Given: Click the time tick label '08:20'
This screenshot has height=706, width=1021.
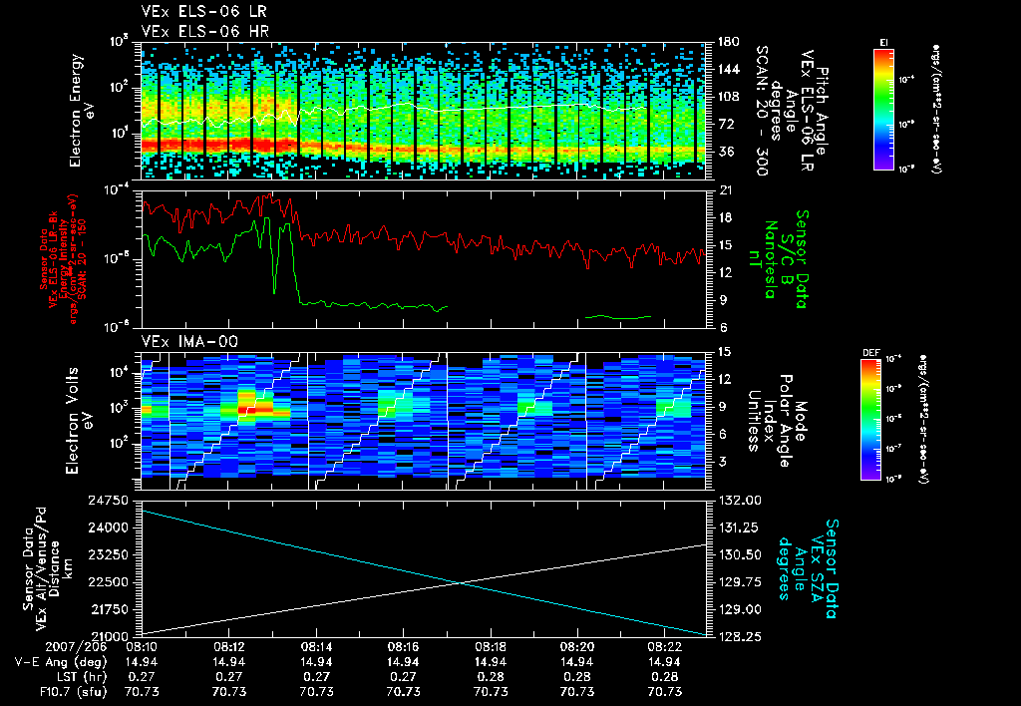Looking at the screenshot, I should click(577, 647).
